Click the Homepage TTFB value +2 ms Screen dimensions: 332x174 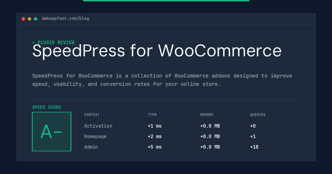(x=155, y=136)
